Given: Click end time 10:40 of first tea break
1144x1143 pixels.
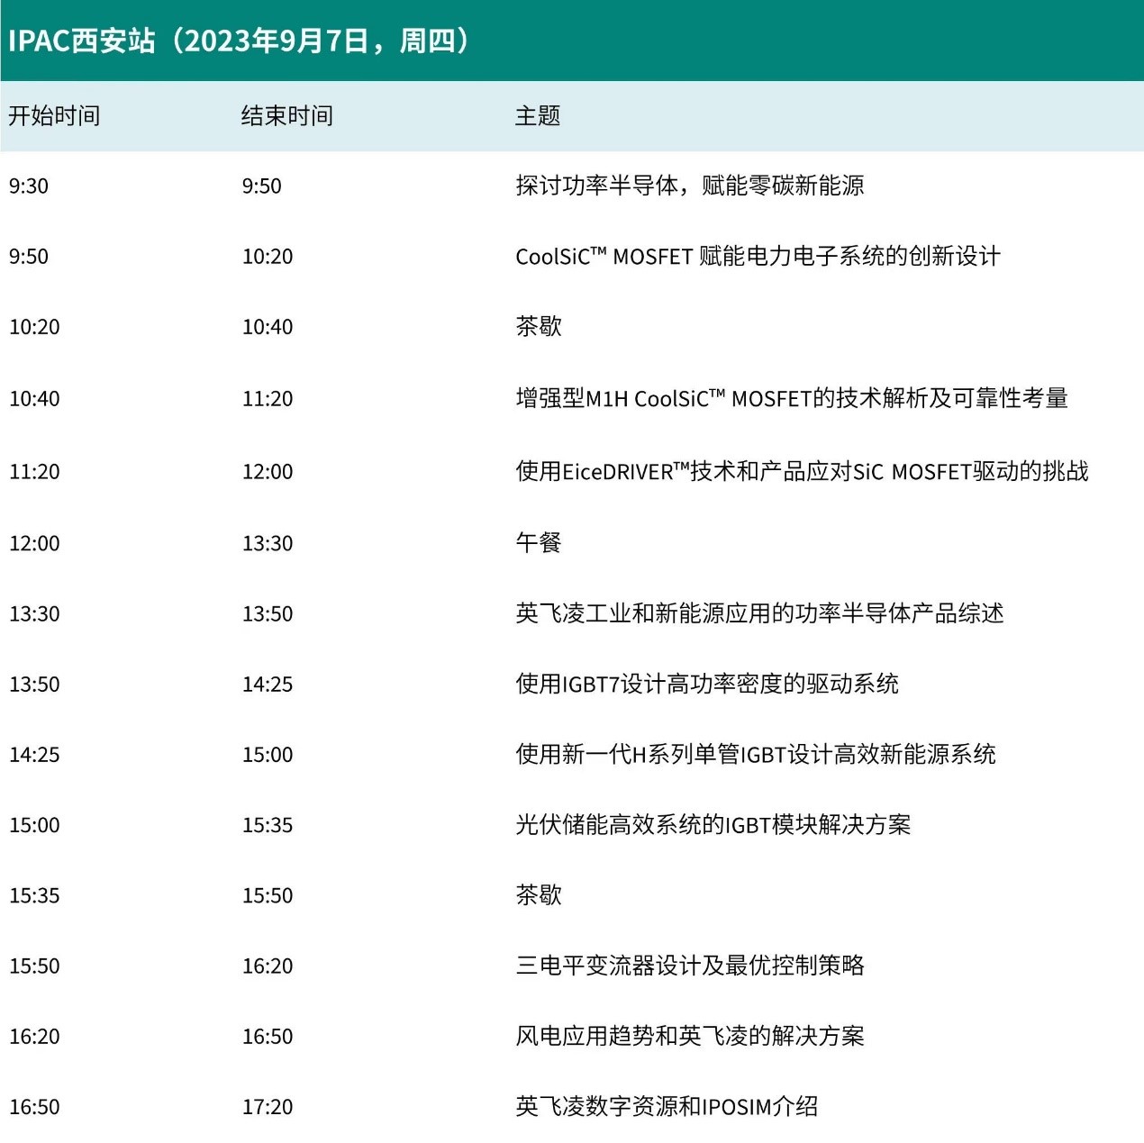Looking at the screenshot, I should point(268,327).
